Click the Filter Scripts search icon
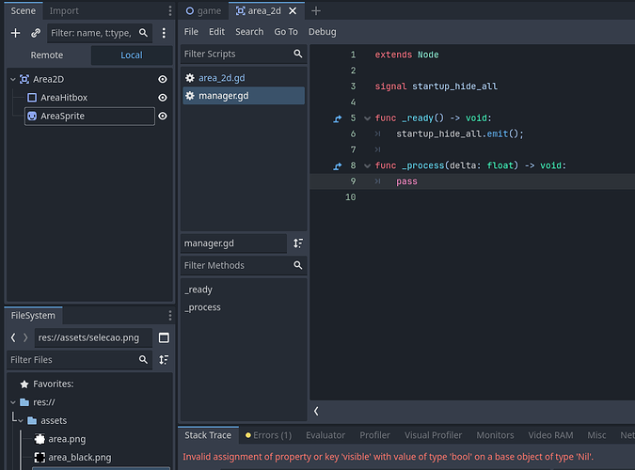 [x=297, y=54]
